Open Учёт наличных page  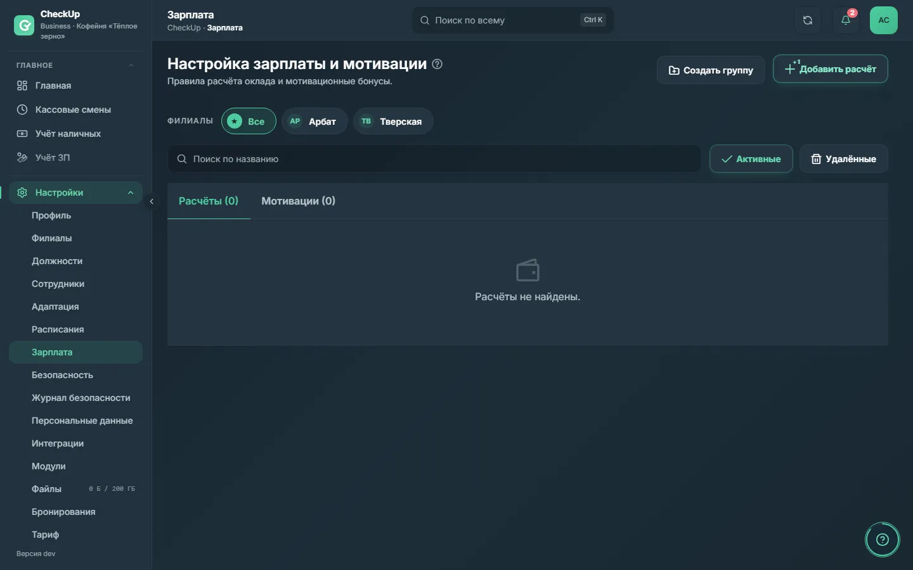click(x=75, y=134)
